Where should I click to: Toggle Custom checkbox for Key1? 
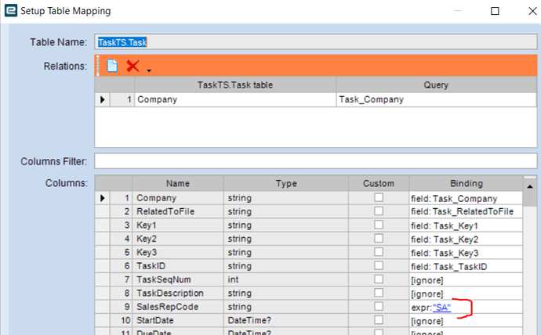tap(379, 225)
